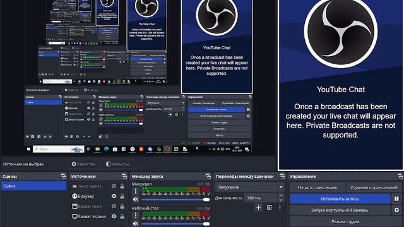Click Начать трансляцию
Screen dimensions: 404x227
(318, 187)
